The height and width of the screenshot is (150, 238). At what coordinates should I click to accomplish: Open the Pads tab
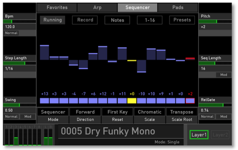tap(178, 7)
